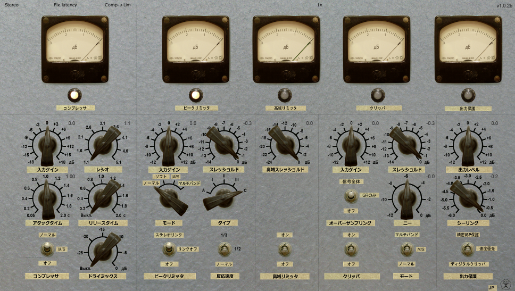This screenshot has height=291, width=515.
Task: Click the シーリング value readout -0.2
Action: pos(494,177)
